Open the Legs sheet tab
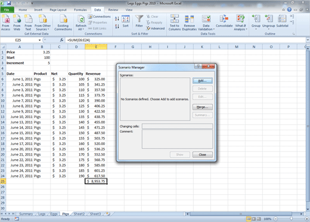This screenshot has width=310, height=222. point(42,214)
